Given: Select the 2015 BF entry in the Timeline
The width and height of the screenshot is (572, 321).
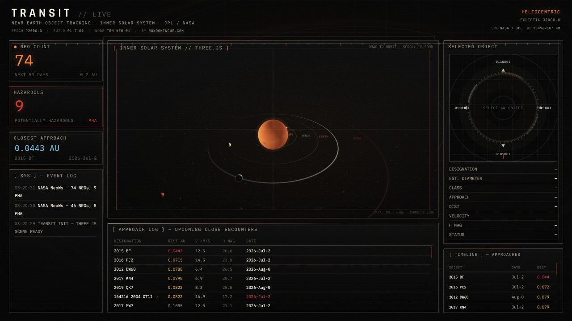Looking at the screenshot, I should click(x=502, y=277).
